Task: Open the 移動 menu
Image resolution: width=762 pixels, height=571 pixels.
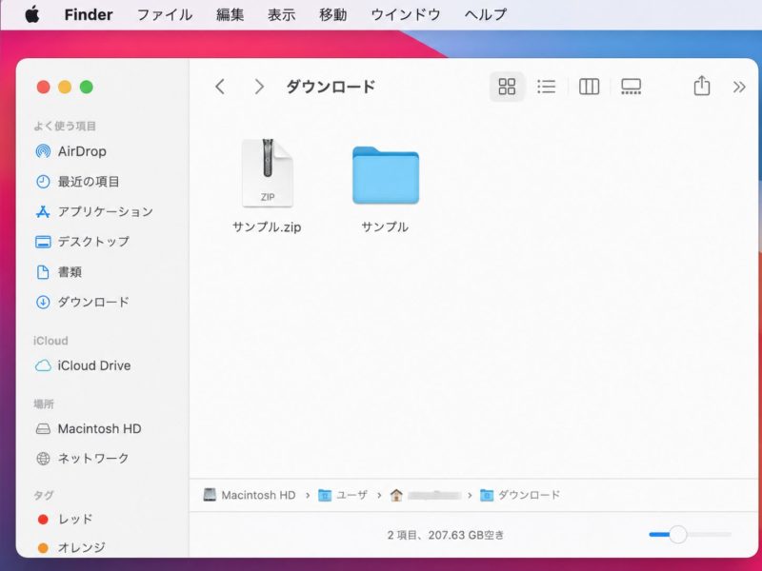Action: tap(332, 14)
